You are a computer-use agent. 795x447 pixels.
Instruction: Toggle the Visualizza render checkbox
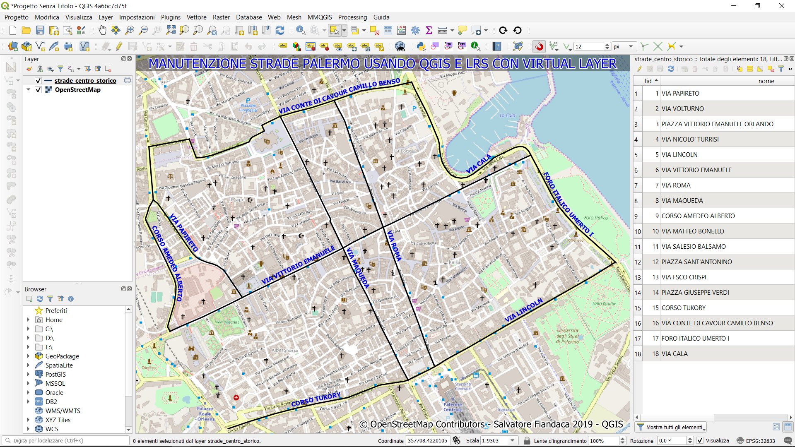tap(700, 441)
